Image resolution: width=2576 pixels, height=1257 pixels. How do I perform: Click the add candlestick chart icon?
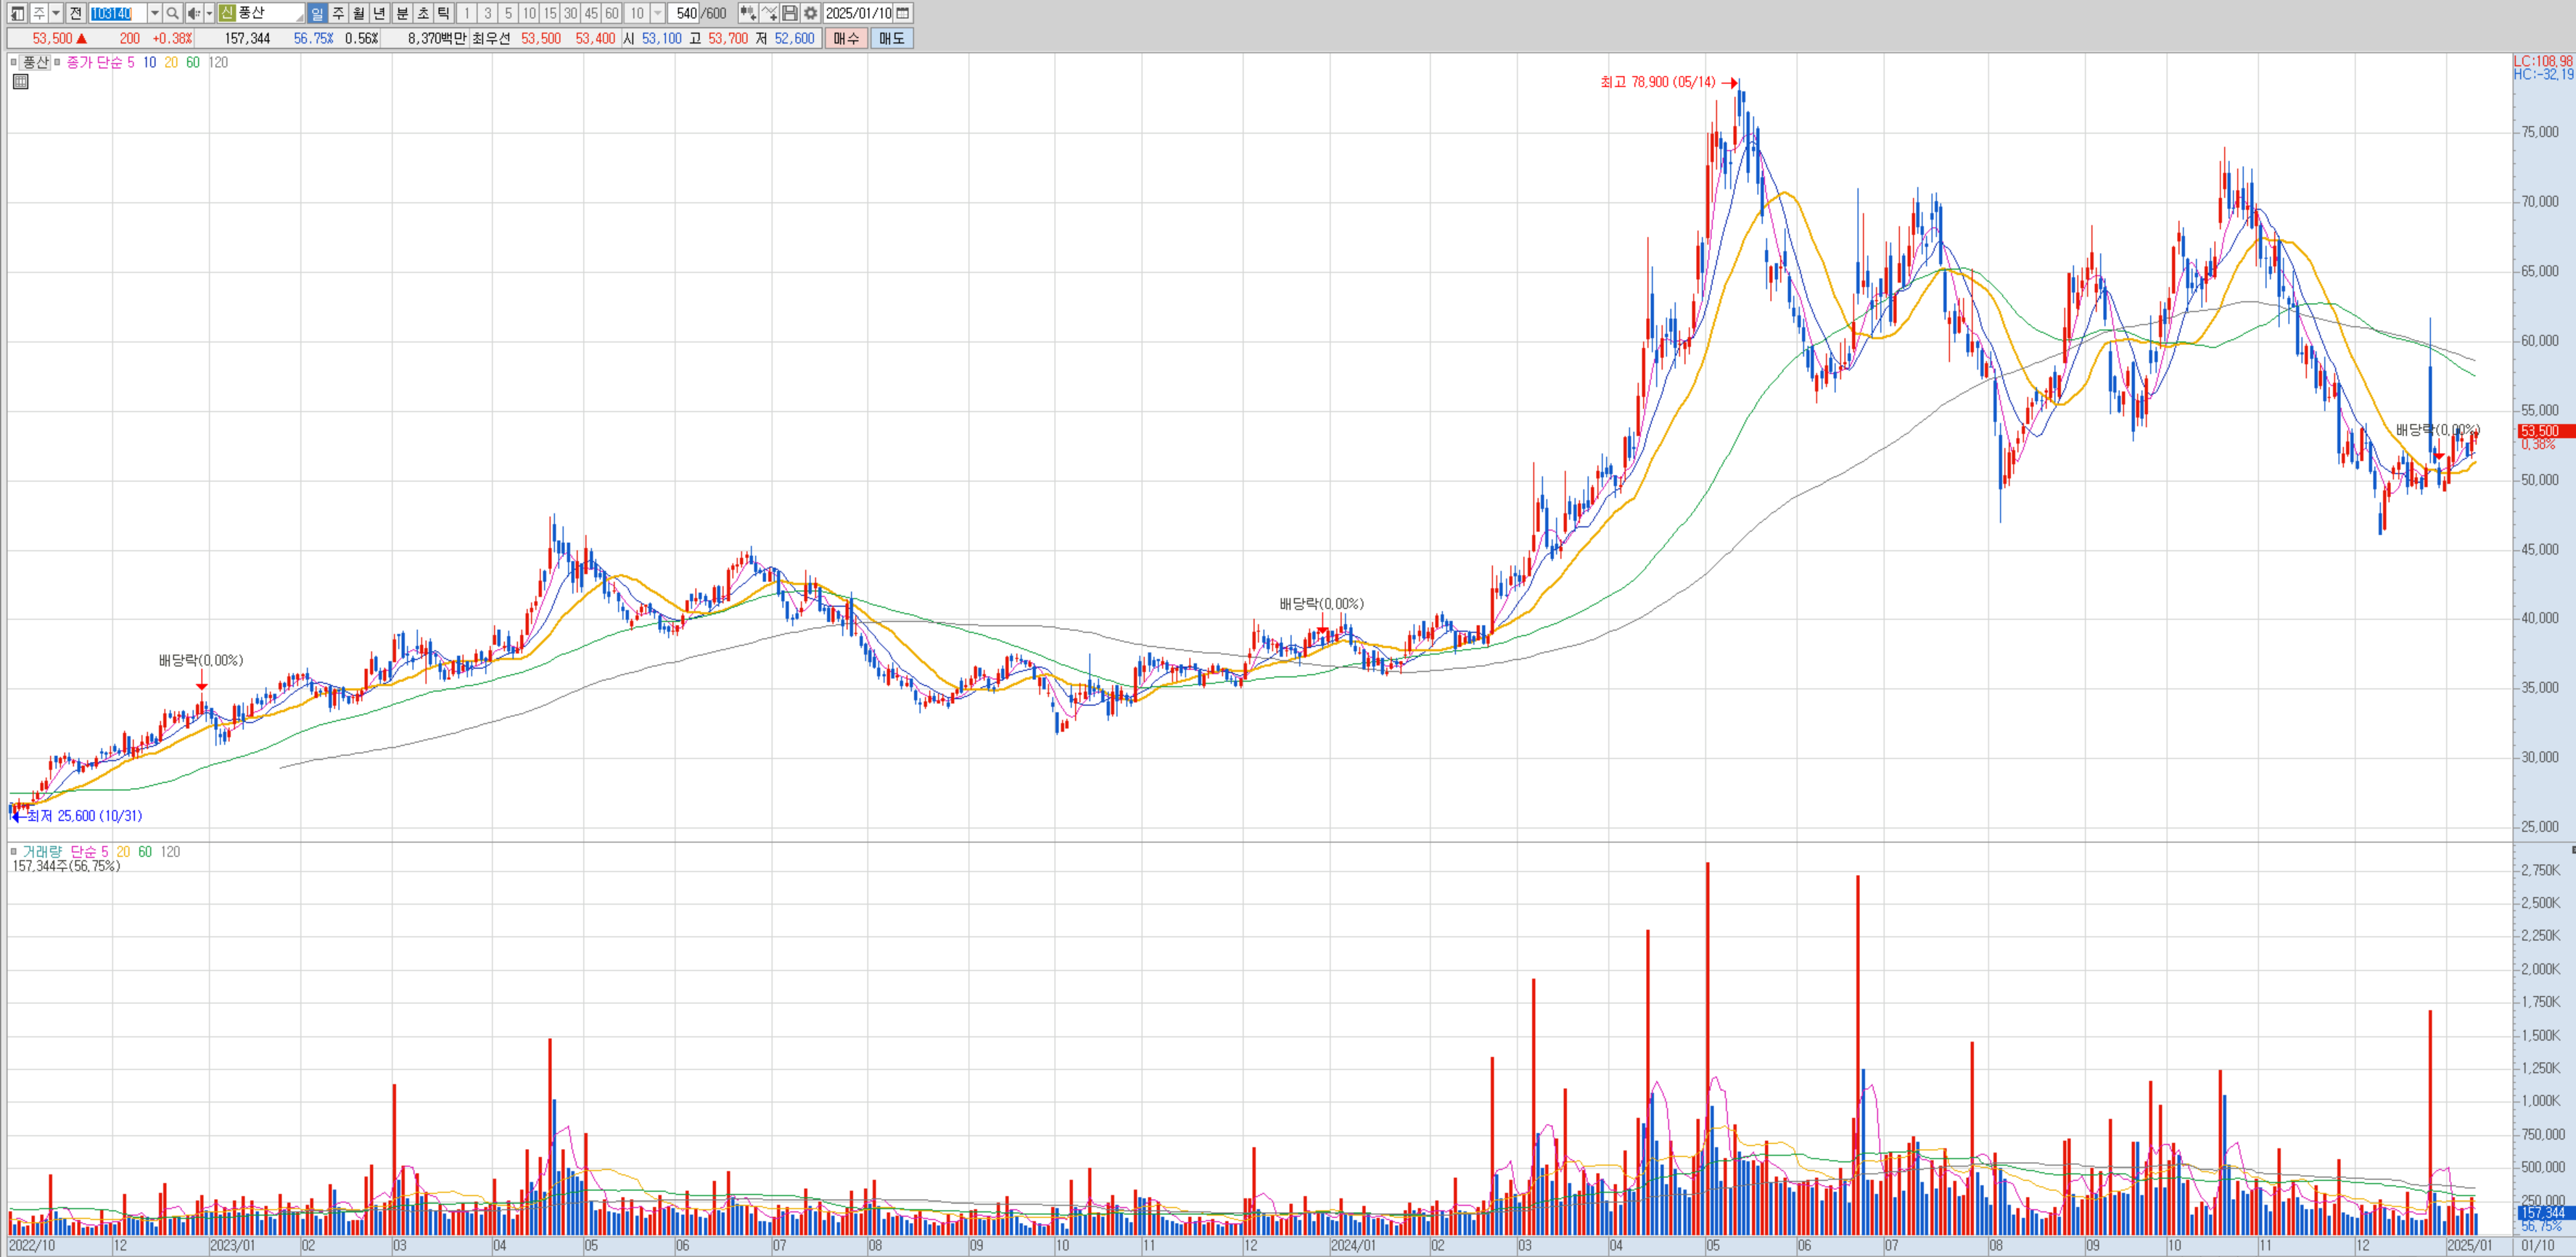point(747,13)
